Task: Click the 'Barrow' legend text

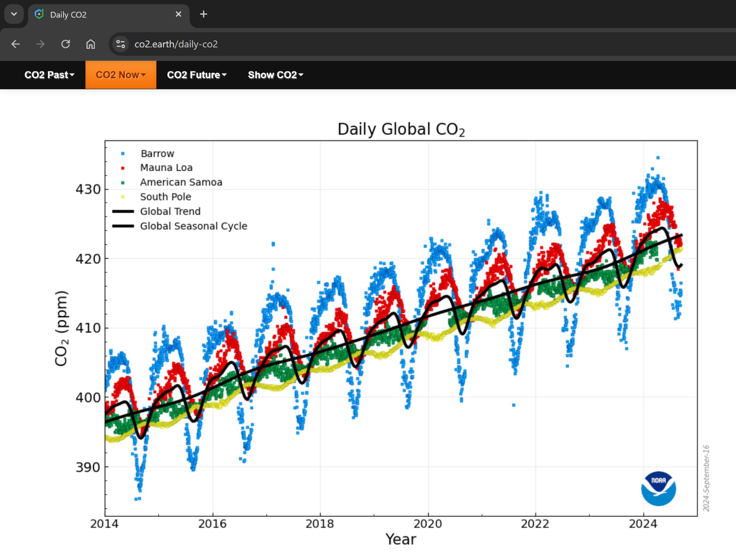Action: click(x=157, y=154)
